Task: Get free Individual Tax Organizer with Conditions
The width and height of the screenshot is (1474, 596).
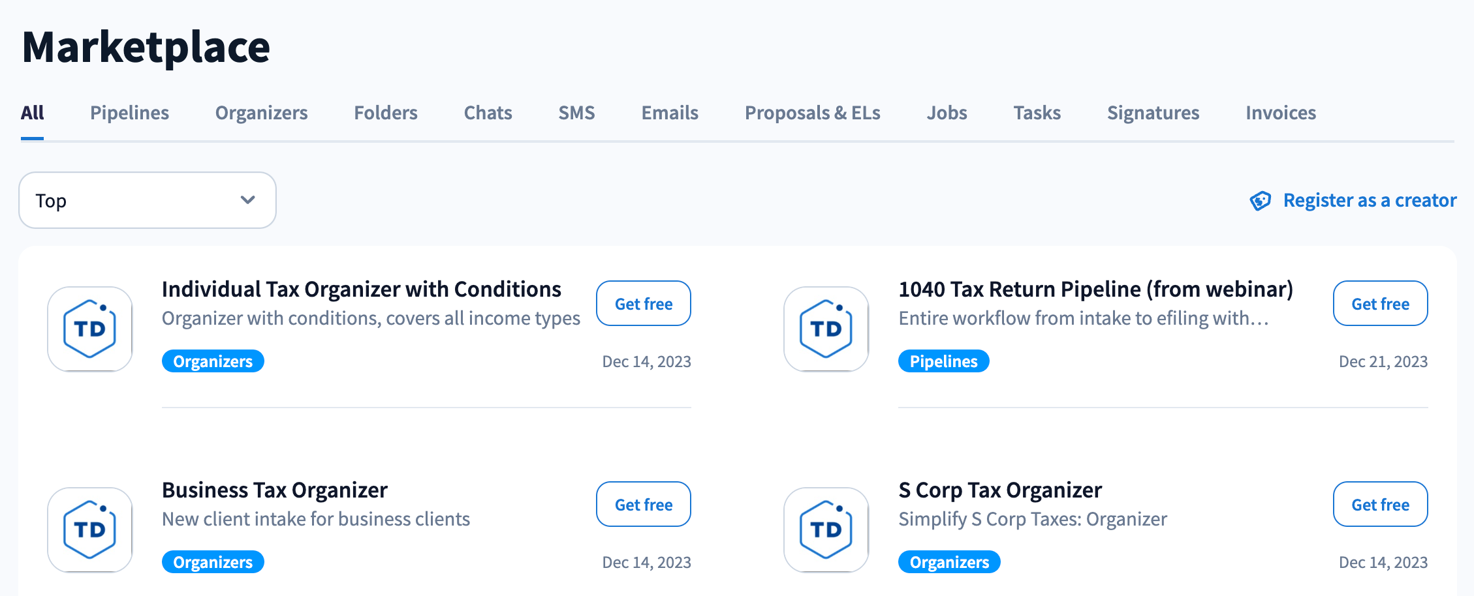Action: [x=643, y=304]
